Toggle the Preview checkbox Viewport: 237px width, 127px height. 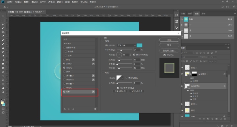click(x=165, y=55)
